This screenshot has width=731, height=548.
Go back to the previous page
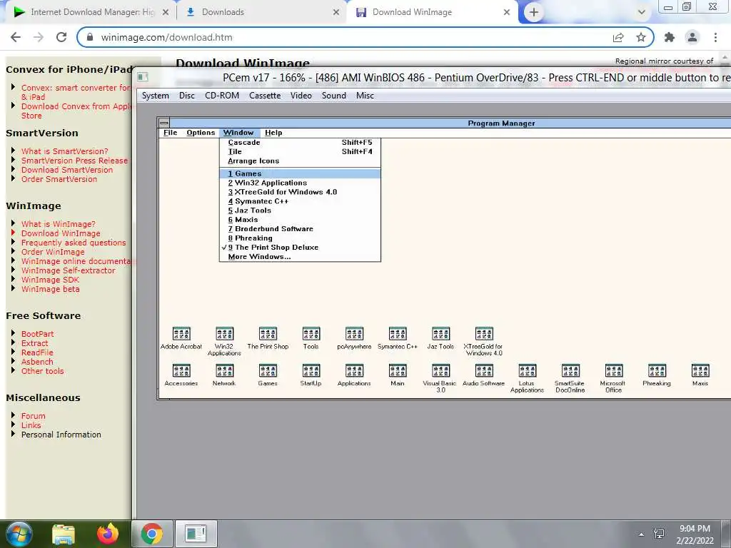point(16,37)
